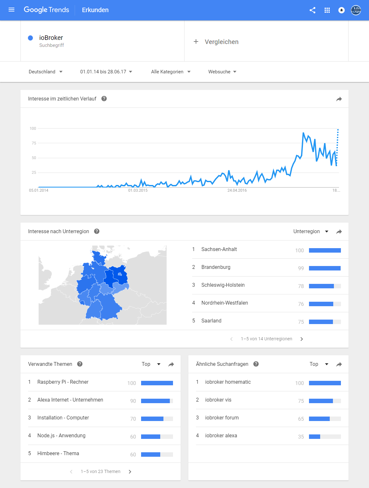Click the Sachsen-Anhalt value bar
369x488 pixels.
tap(325, 250)
